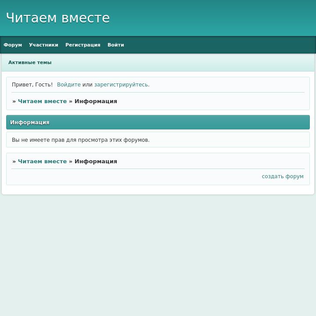Click the Привет, Гость! greeting text
This screenshot has width=316, height=316.
[x=32, y=85]
